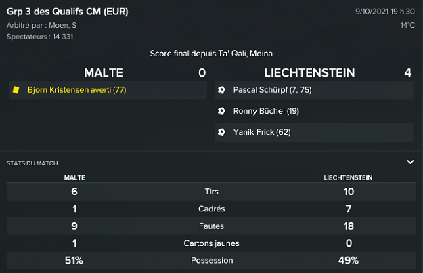
Task: Open Pascal Schürpf player profile
Action: pyautogui.click(x=263, y=89)
